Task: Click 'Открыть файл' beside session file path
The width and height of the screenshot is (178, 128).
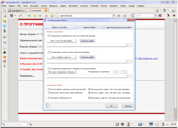Action: pyautogui.click(x=87, y=57)
